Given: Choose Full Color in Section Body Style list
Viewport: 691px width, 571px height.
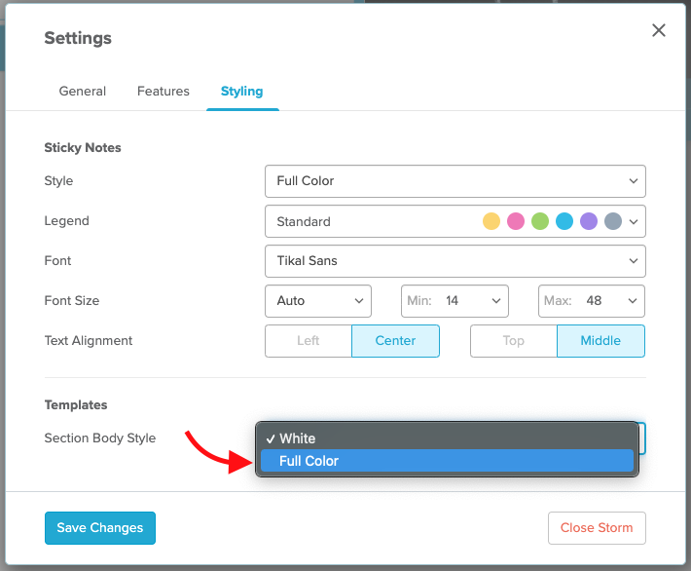Looking at the screenshot, I should pyautogui.click(x=447, y=461).
